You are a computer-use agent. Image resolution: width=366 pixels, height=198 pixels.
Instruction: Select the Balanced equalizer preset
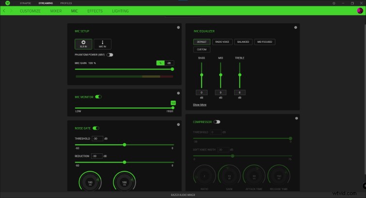pos(243,42)
